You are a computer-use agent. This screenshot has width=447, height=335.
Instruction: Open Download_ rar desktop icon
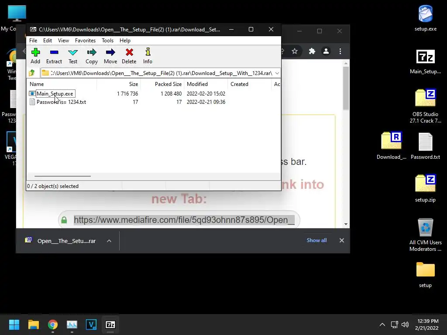click(x=392, y=145)
